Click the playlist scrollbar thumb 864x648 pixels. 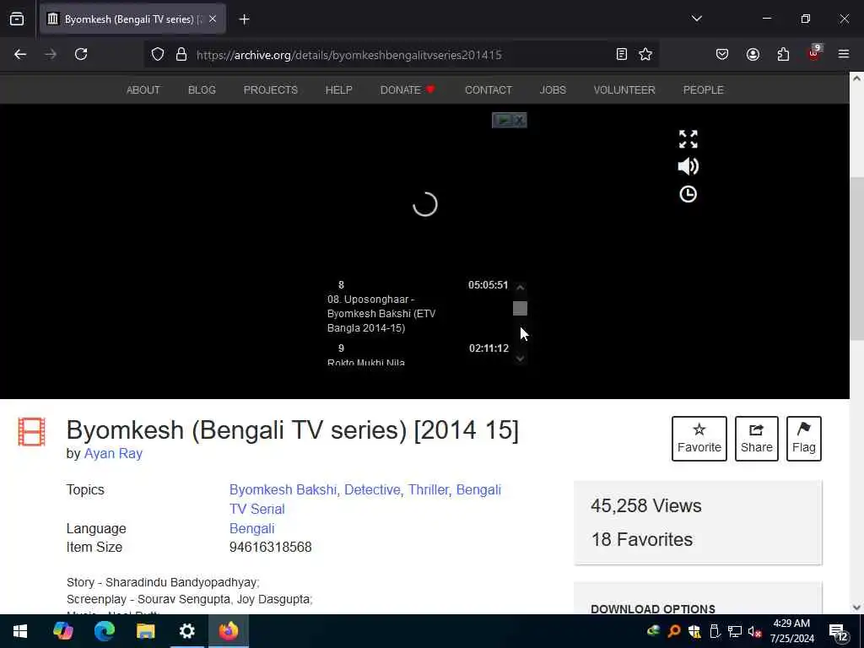520,308
